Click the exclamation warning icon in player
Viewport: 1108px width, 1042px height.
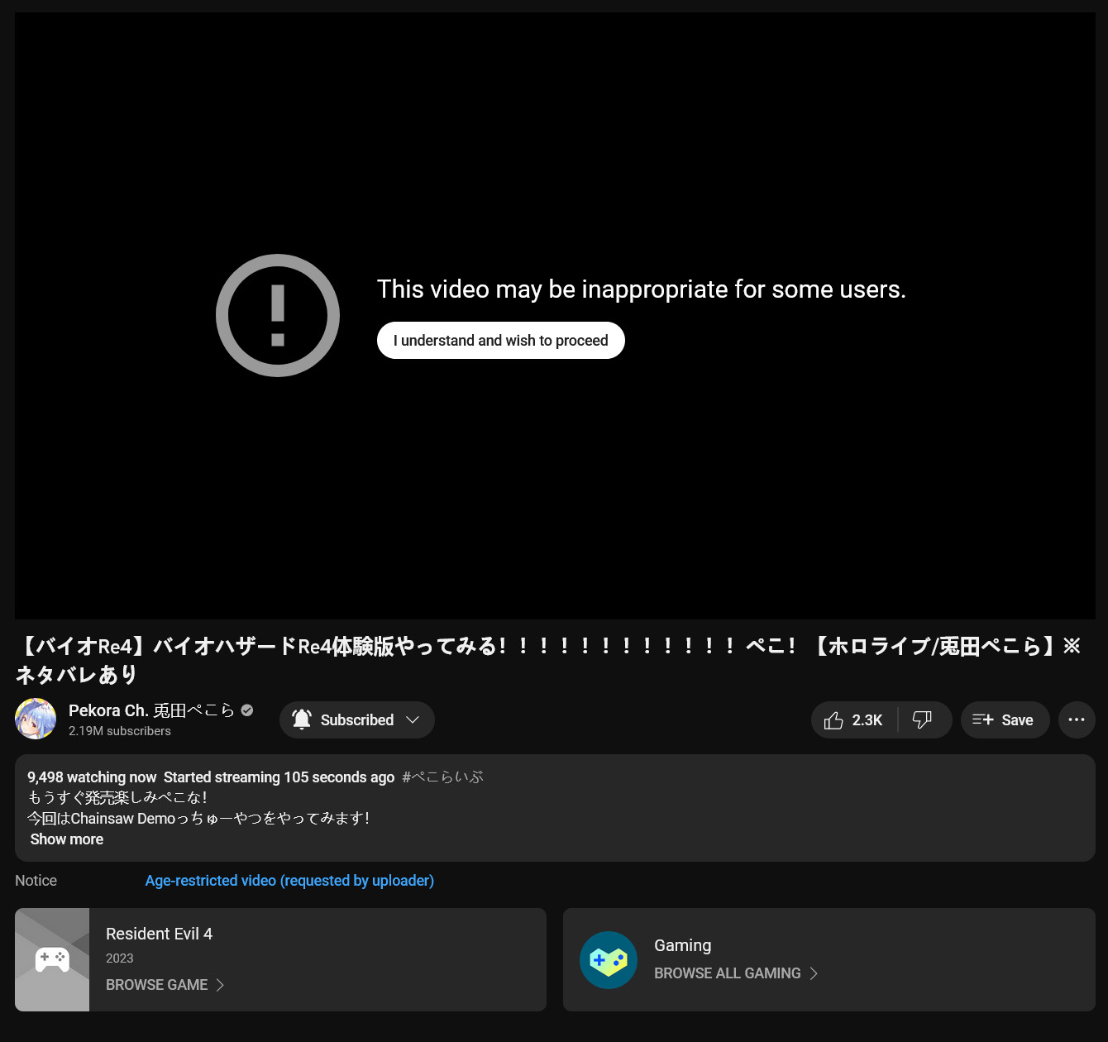pyautogui.click(x=278, y=315)
